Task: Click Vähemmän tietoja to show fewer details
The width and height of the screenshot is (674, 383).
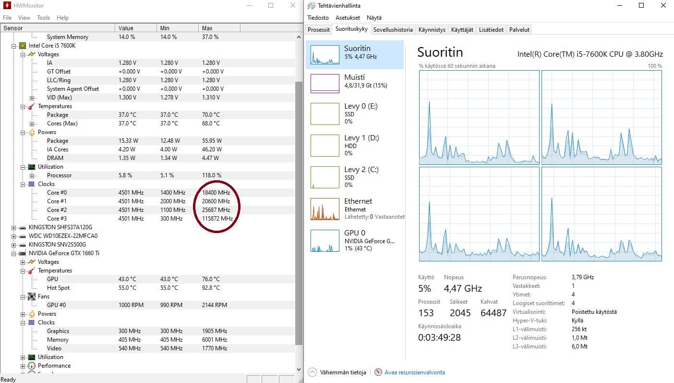Action: (337, 372)
